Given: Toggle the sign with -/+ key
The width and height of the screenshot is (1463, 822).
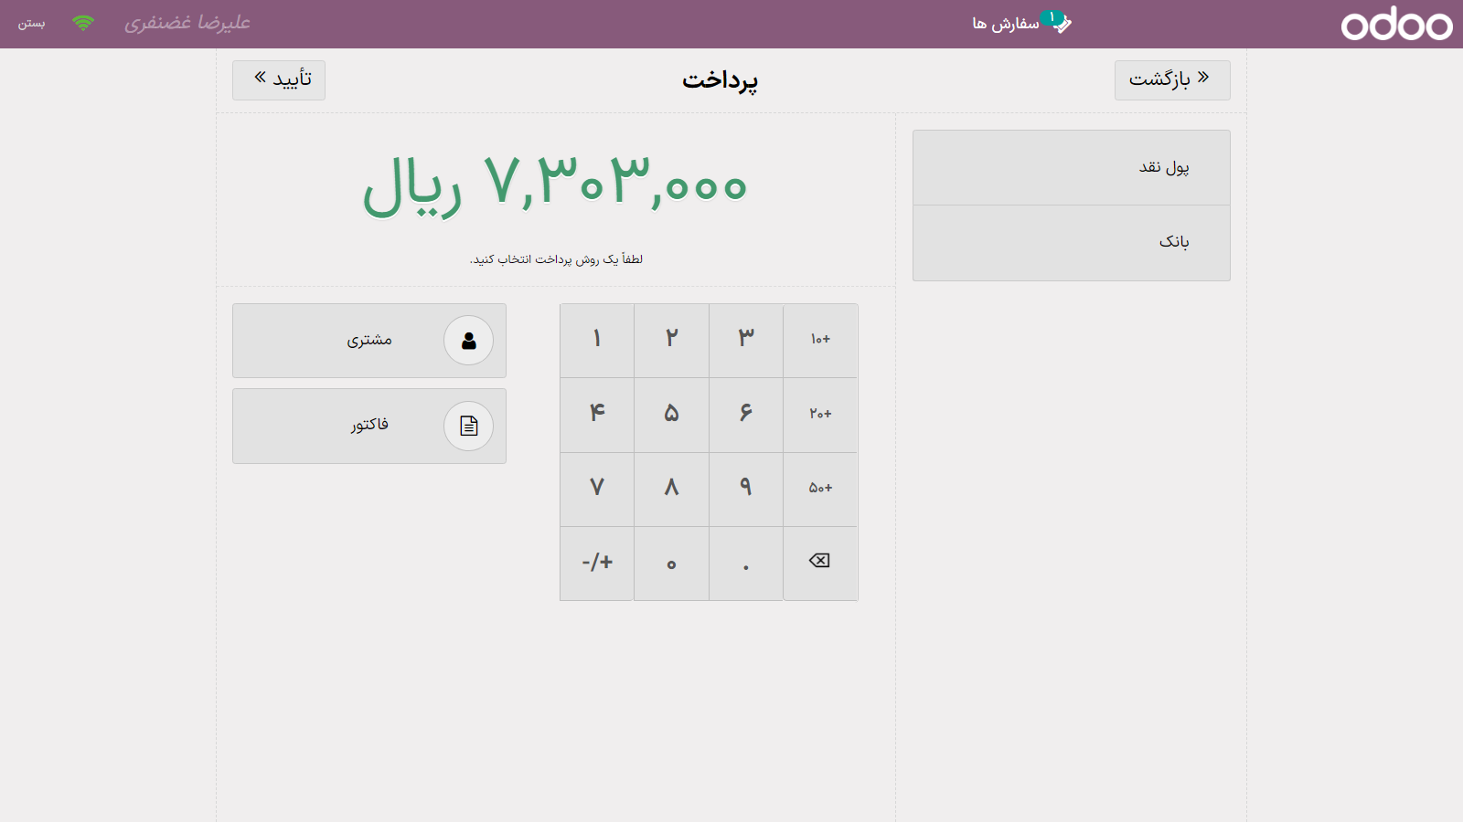Looking at the screenshot, I should 597,563.
